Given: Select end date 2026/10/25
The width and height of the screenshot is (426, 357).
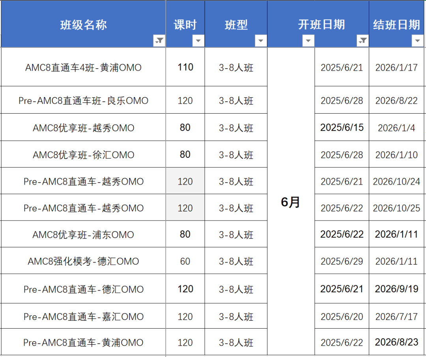Looking at the screenshot, I should pos(396,207).
